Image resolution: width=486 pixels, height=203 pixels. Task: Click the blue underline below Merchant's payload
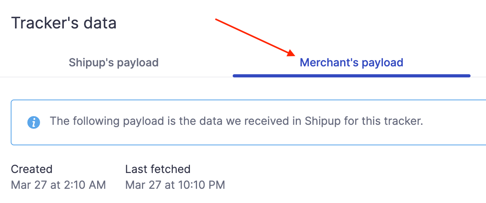tap(351, 75)
